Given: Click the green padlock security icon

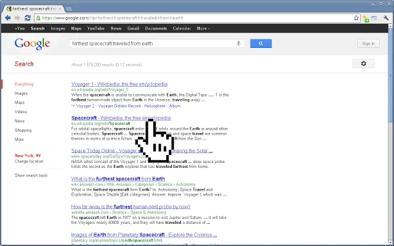Looking at the screenshot, I should pyautogui.click(x=38, y=18).
